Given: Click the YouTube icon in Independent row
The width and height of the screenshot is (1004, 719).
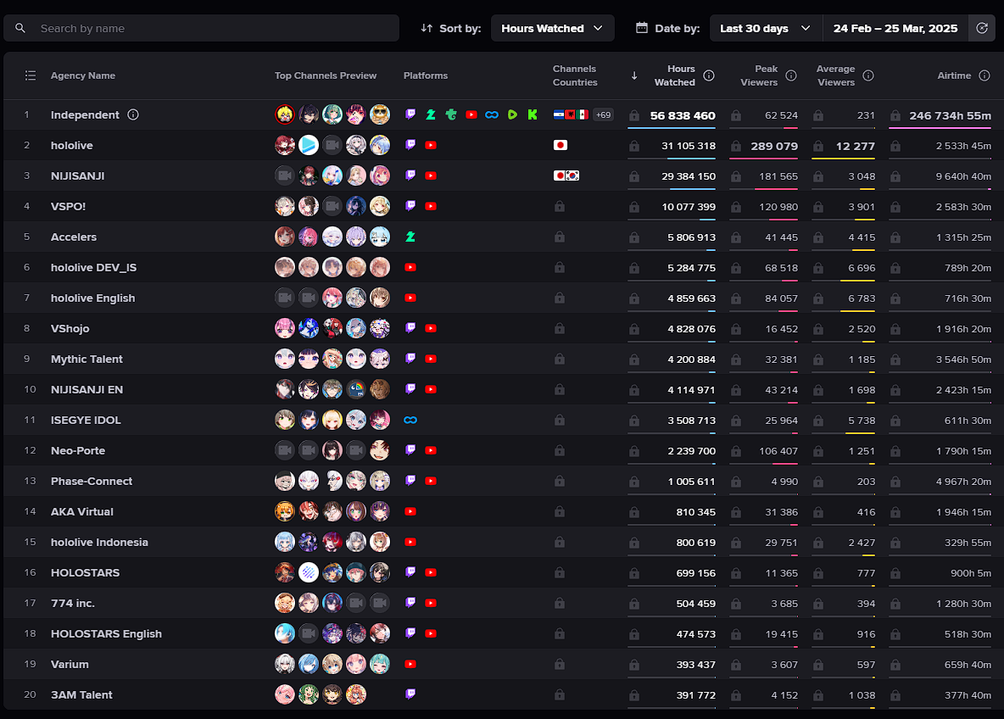Looking at the screenshot, I should [471, 114].
